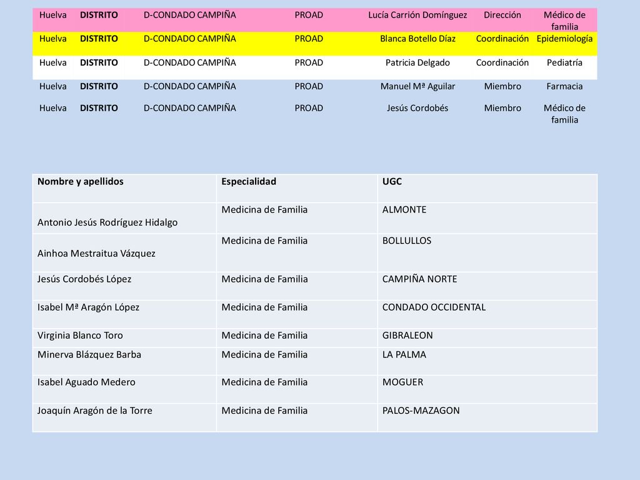640x480 pixels.
Task: Click D-CONDADO CAMPIÑA in Blanca Botello row
Action: pyautogui.click(x=189, y=39)
